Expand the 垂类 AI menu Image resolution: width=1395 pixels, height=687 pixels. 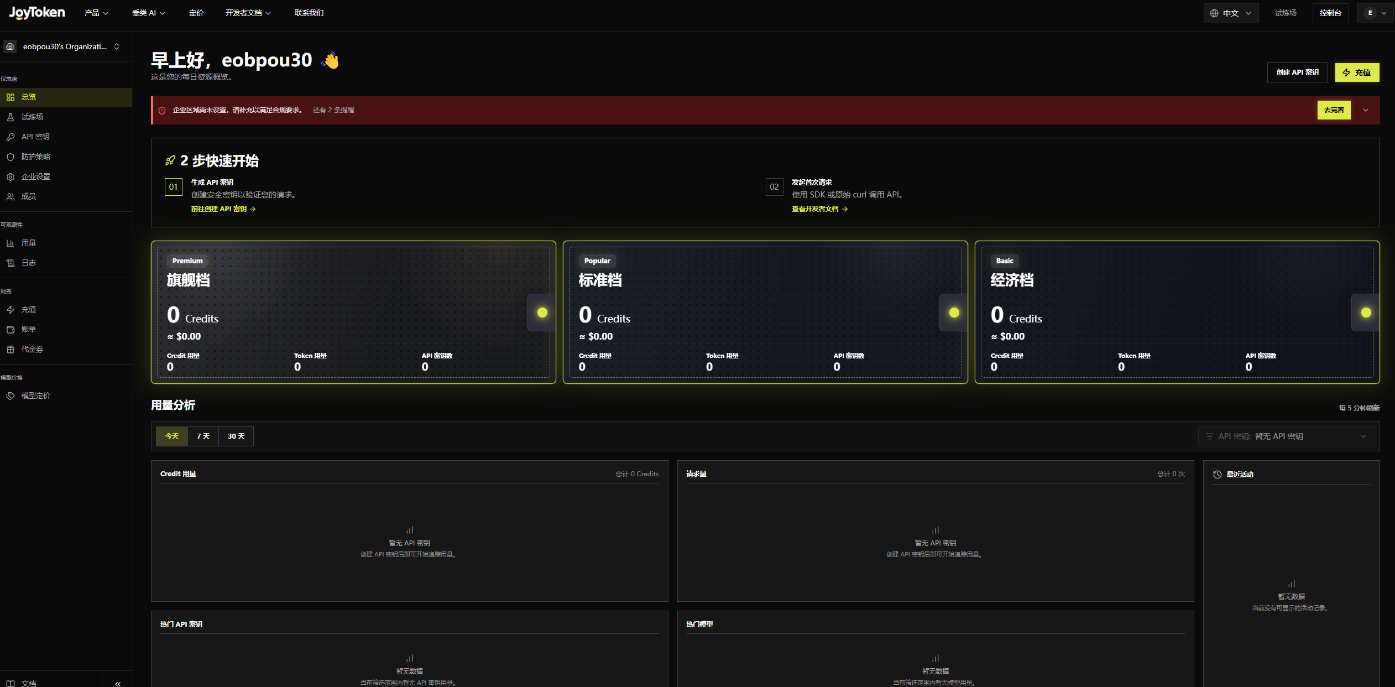pyautogui.click(x=149, y=13)
